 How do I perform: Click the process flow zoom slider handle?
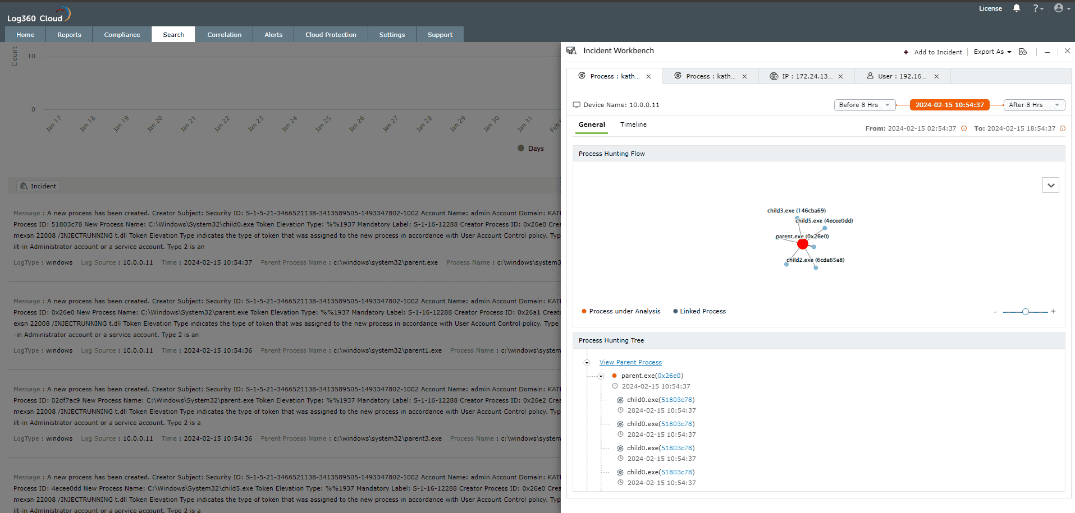click(1026, 312)
